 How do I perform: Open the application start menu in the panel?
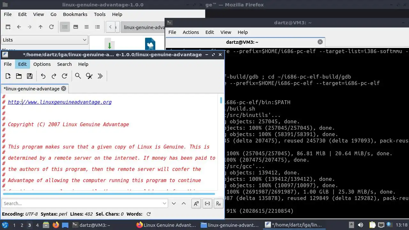tap(5, 225)
